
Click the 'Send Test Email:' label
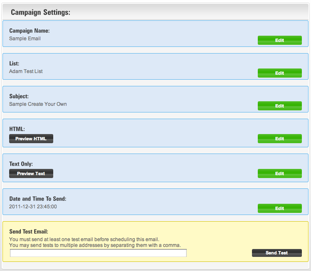click(29, 232)
